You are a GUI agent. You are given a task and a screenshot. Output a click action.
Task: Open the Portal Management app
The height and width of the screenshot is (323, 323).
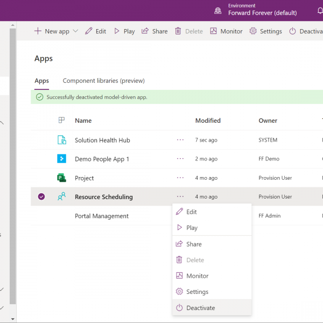(x=102, y=216)
